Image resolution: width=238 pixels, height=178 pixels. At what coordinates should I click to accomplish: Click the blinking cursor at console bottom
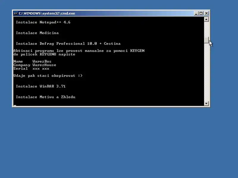pos(15,106)
